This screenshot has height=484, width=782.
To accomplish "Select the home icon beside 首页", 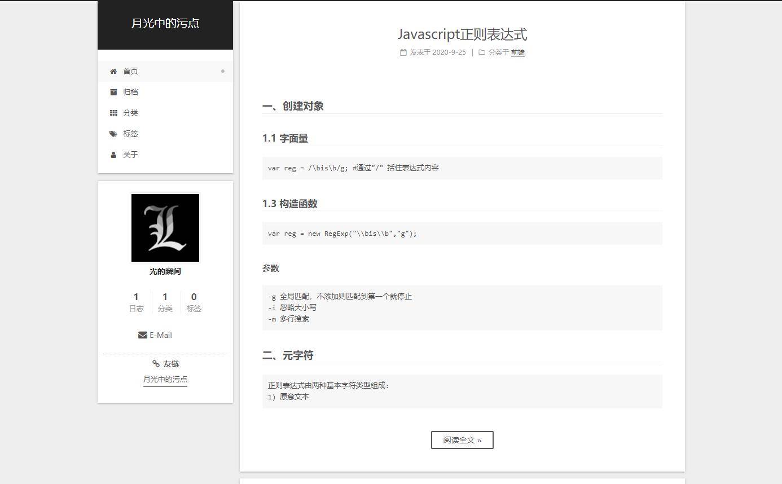I will (114, 71).
